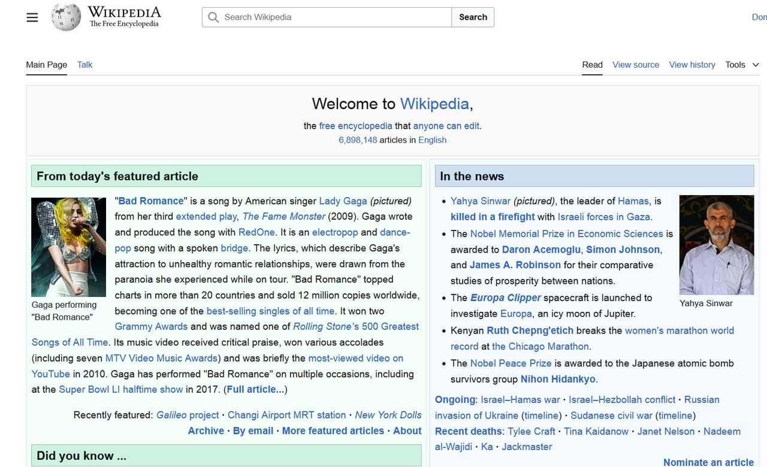
Task: Click the bridge link
Action: [x=234, y=248]
